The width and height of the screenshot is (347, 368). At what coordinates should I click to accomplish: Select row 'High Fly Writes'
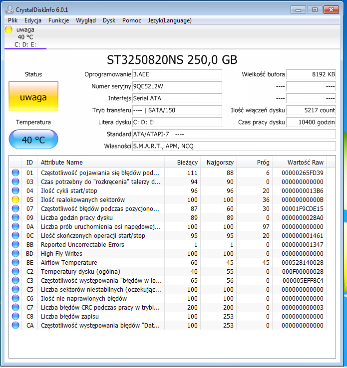pos(168,253)
